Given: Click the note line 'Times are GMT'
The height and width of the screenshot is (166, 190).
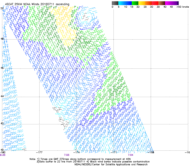Looking at the screenshot, I should (x=49, y=159).
